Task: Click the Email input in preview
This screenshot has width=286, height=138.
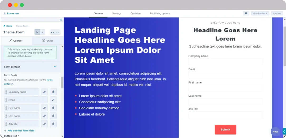Action: [x=225, y=75]
